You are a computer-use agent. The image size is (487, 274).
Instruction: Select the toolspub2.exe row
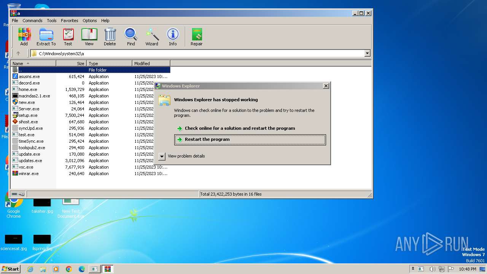(91, 148)
